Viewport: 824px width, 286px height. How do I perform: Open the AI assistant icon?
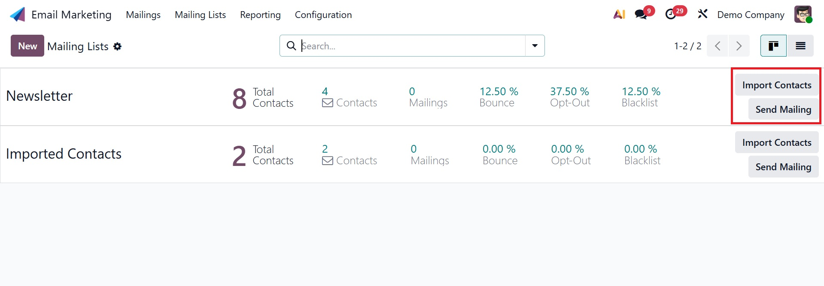(619, 15)
